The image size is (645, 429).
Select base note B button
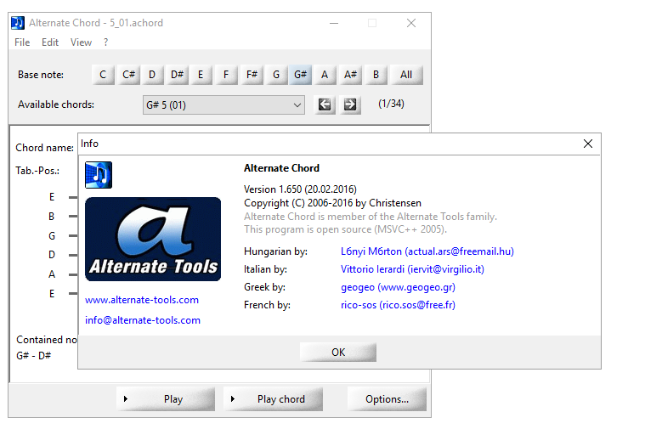pos(376,75)
